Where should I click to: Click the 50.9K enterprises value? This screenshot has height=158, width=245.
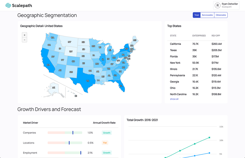(x=196, y=63)
